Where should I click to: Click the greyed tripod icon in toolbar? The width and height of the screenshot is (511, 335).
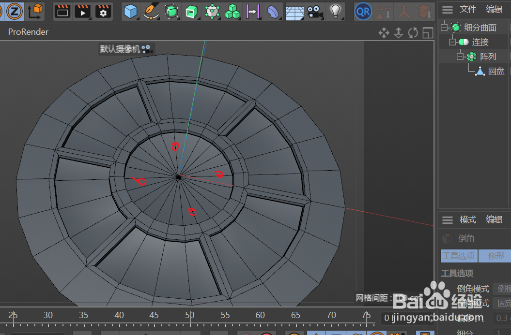point(404,12)
